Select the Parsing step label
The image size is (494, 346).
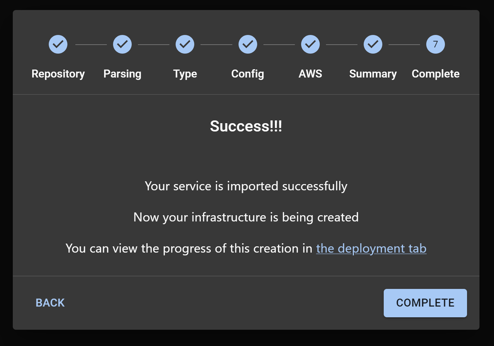(122, 74)
